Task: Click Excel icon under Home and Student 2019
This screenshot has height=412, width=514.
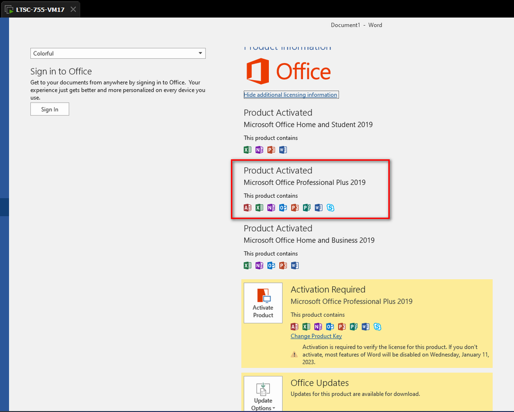Action: (x=248, y=150)
